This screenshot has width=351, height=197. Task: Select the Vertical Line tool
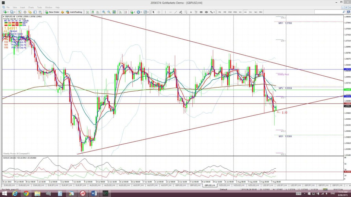pos(165,12)
